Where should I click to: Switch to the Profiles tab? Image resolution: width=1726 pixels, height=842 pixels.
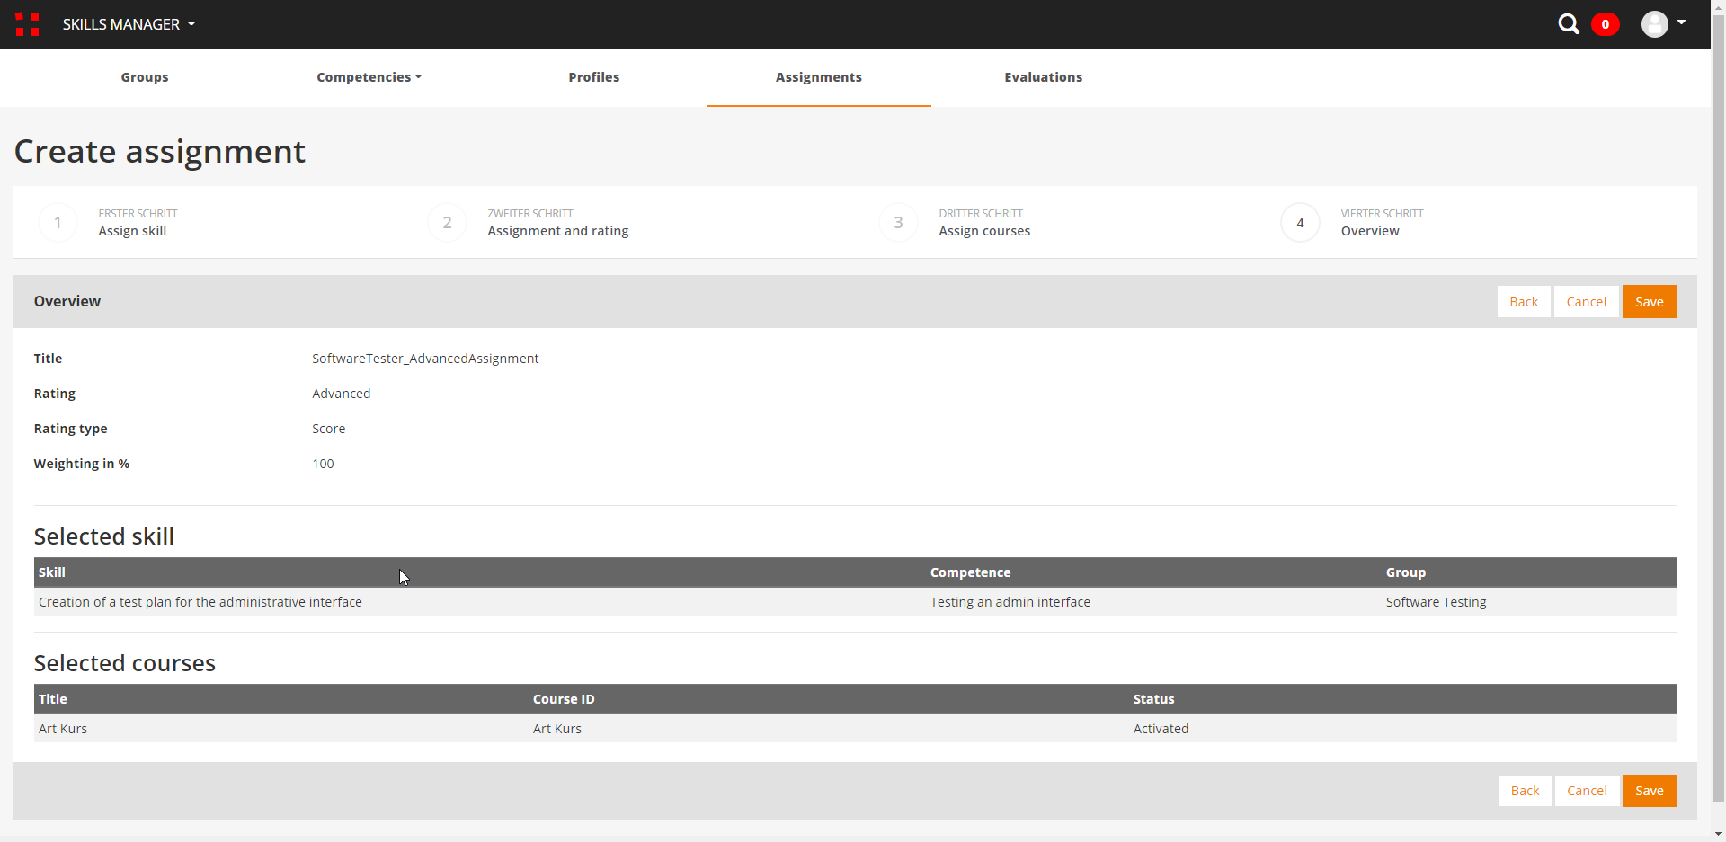[593, 77]
